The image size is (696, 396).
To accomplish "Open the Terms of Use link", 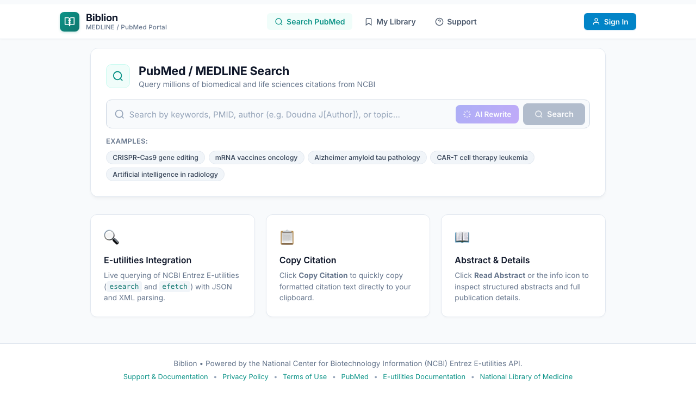I will (x=304, y=376).
